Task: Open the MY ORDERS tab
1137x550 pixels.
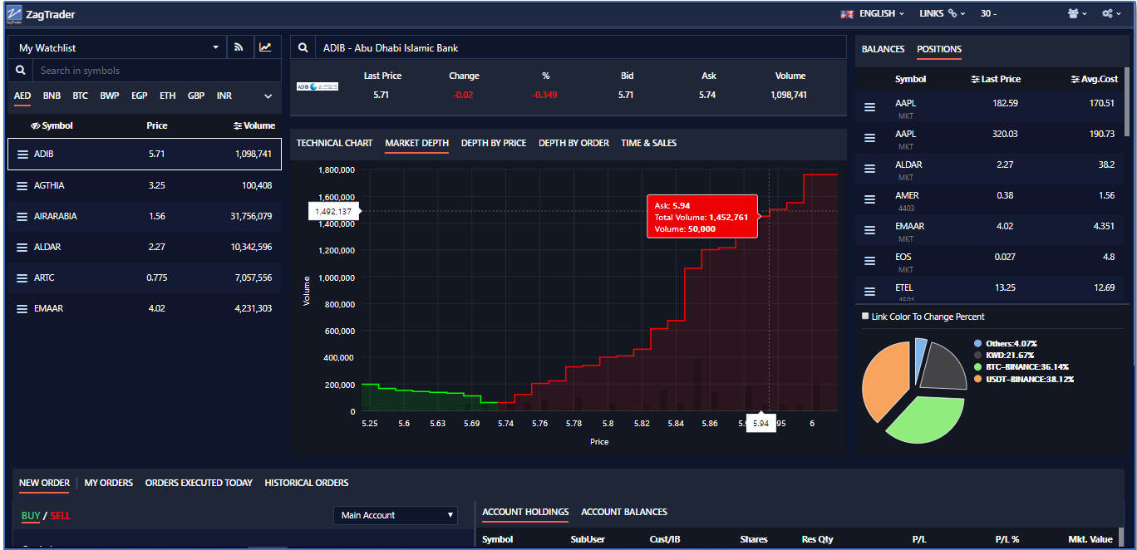Action: [x=109, y=483]
